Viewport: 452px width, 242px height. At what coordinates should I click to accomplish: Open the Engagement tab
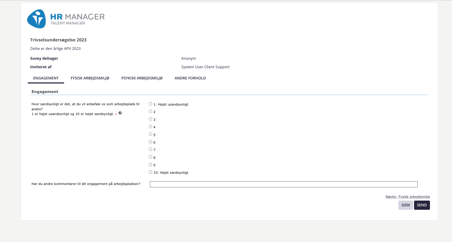tap(46, 78)
